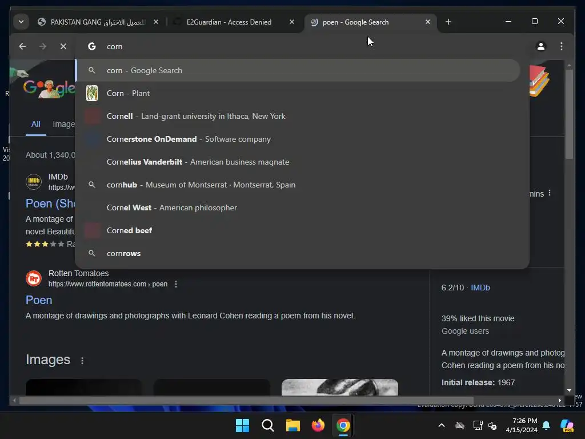Open a new browser tab
The width and height of the screenshot is (585, 439).
coord(448,22)
